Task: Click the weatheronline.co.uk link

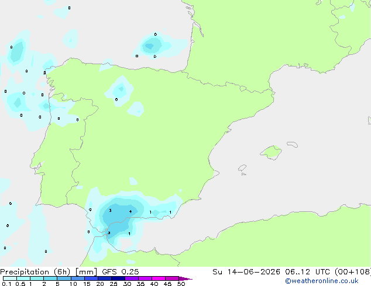Action: pos(322,281)
